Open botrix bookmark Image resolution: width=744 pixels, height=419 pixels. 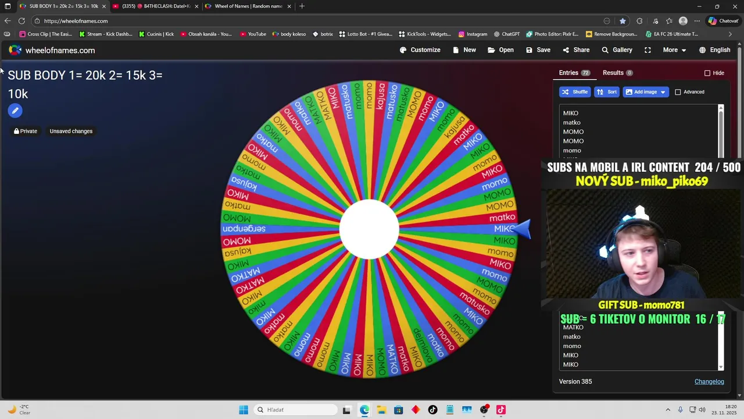323,34
